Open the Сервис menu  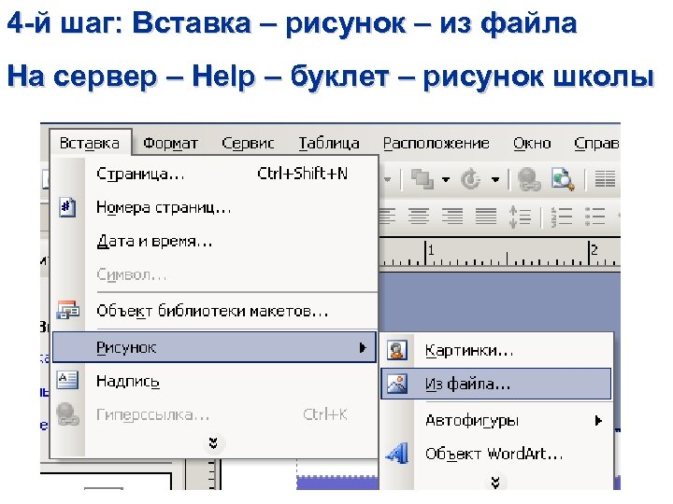pos(248,143)
